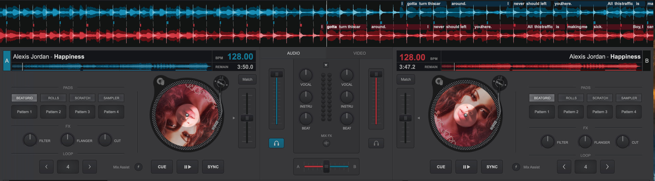655x181 pixels.
Task: Toggle SYNC on deck A
Action: pyautogui.click(x=213, y=167)
